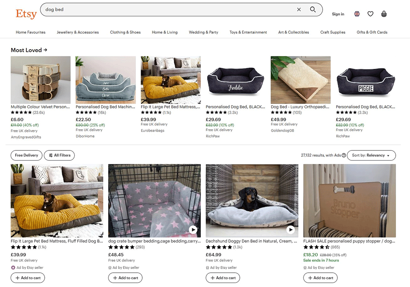Click the search magnifier icon
Viewport: 410px width, 287px height.
[313, 9]
